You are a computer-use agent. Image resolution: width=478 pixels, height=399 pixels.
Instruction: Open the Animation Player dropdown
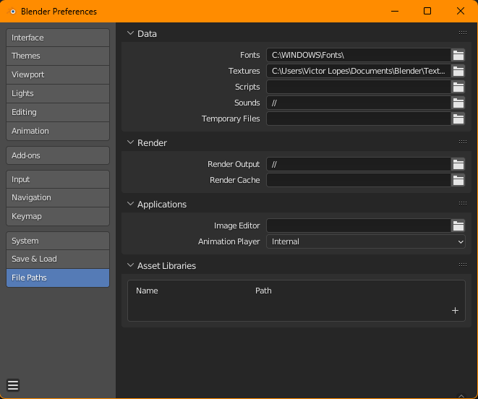365,241
